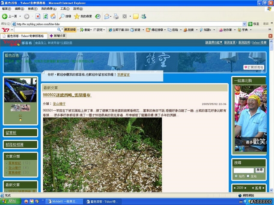This screenshot has height=205, width=274.
Task: Click the green Go arrow button
Action: [x=250, y=24]
